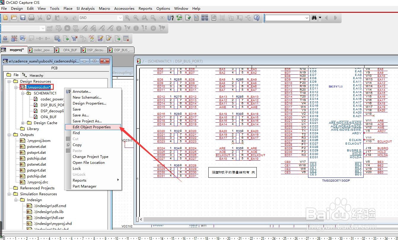This screenshot has width=398, height=240.
Task: Click the Open folder toolbar icon
Action: click(x=14, y=18)
